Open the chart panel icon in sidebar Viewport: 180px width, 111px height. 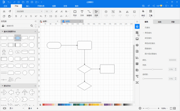tap(137, 58)
